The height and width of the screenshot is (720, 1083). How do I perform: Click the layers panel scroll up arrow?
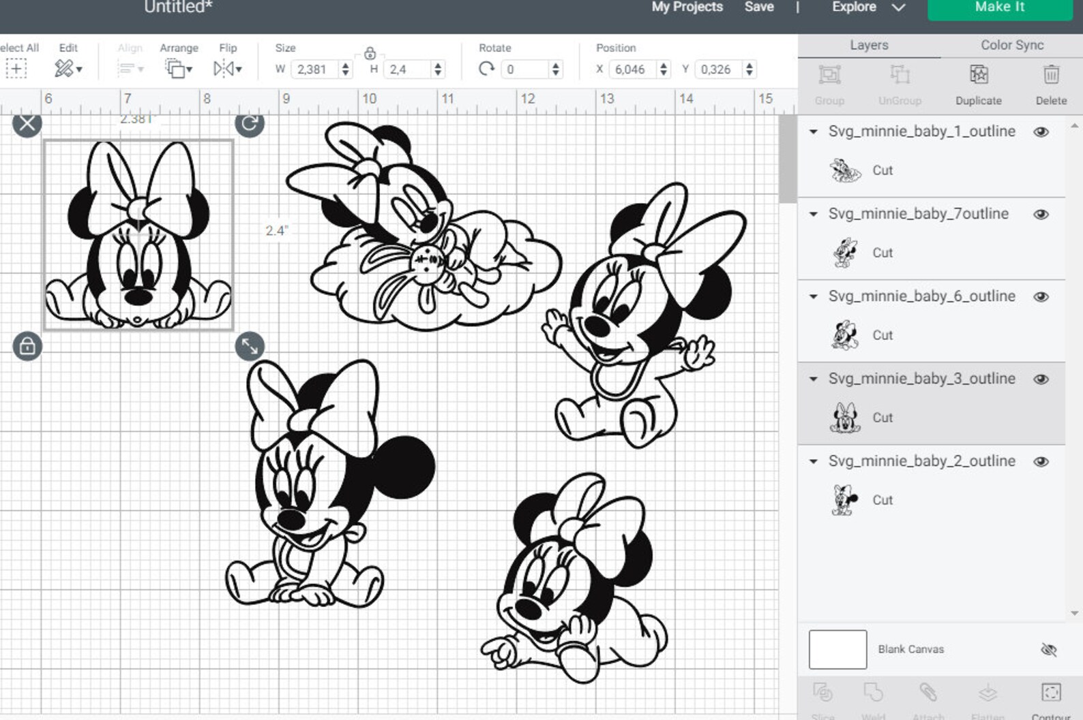coord(1075,126)
